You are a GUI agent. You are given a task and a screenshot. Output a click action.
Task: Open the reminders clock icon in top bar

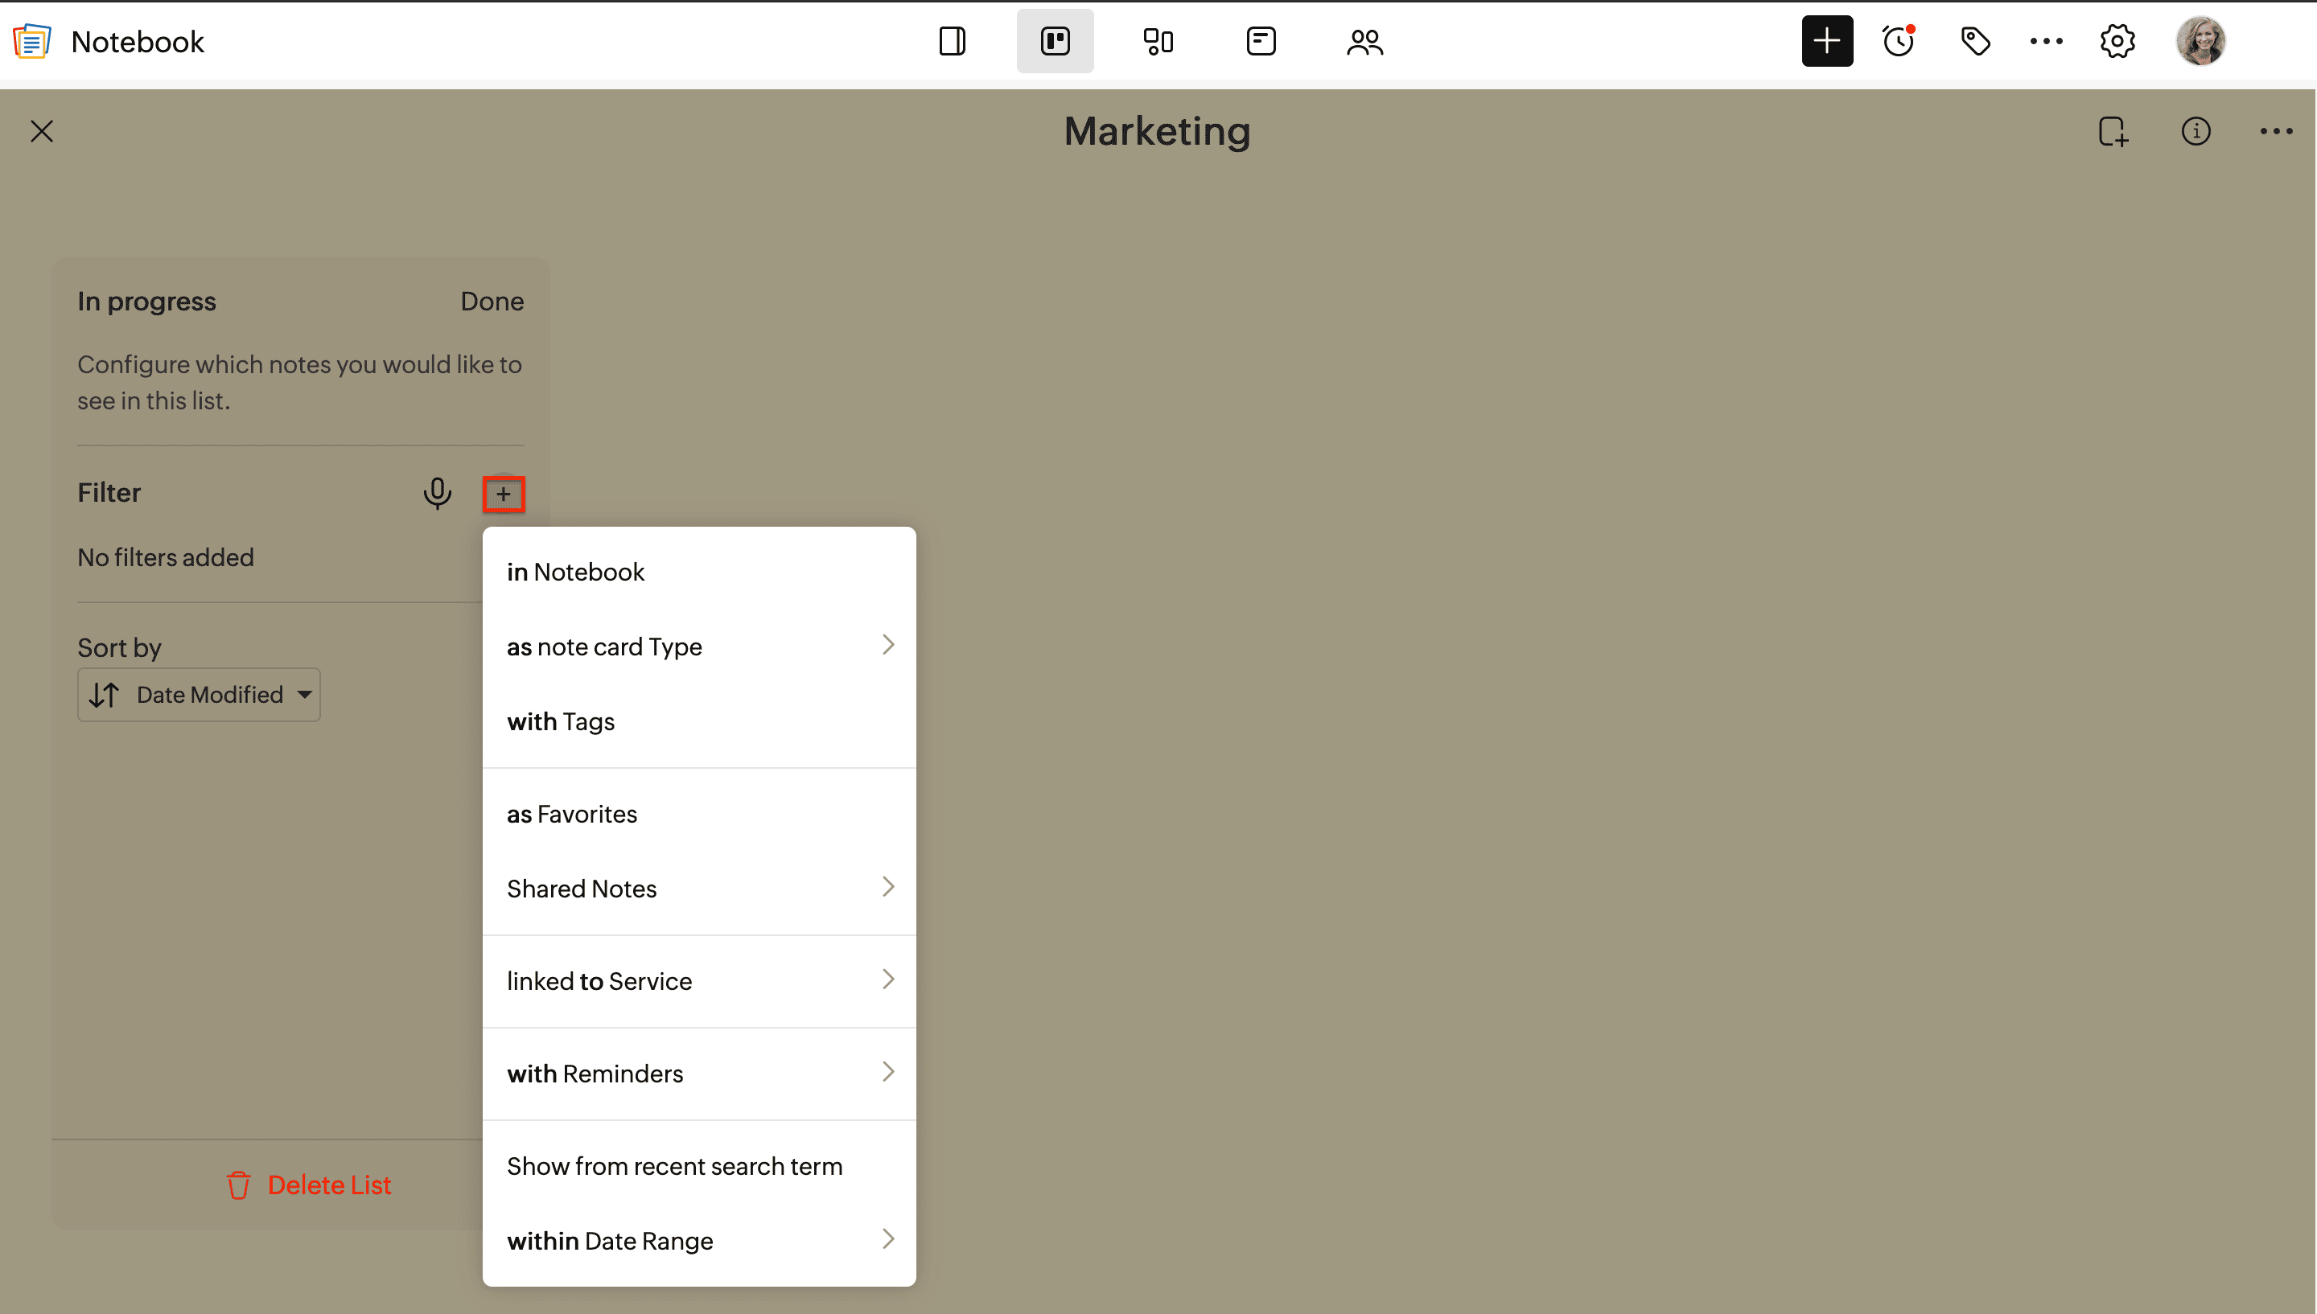click(1898, 42)
